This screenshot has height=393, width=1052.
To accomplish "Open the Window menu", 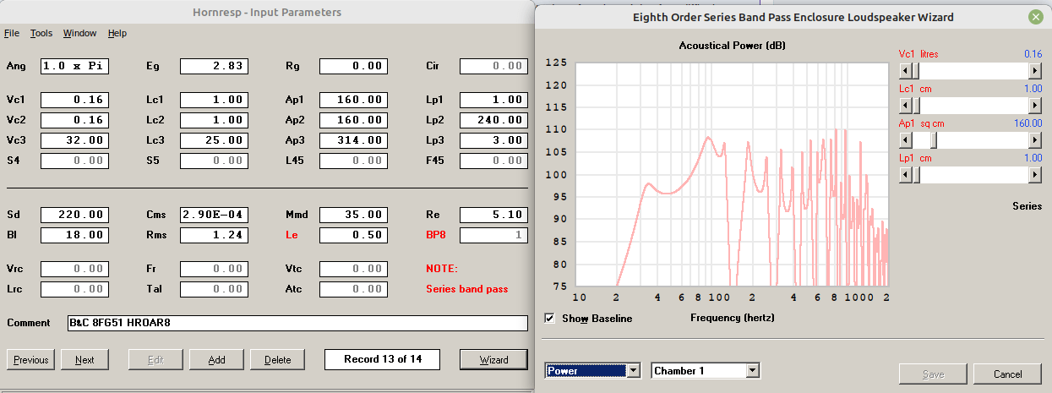I will 79,34.
